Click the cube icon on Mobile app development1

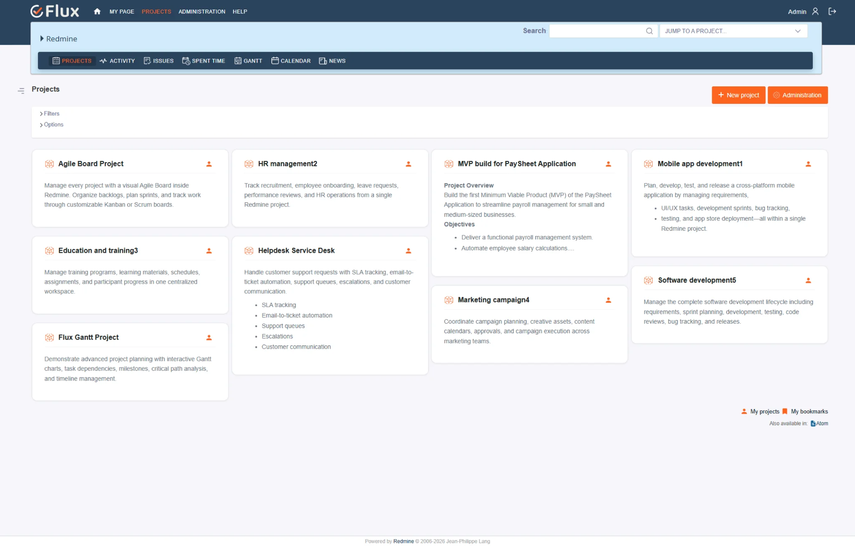[x=648, y=164]
